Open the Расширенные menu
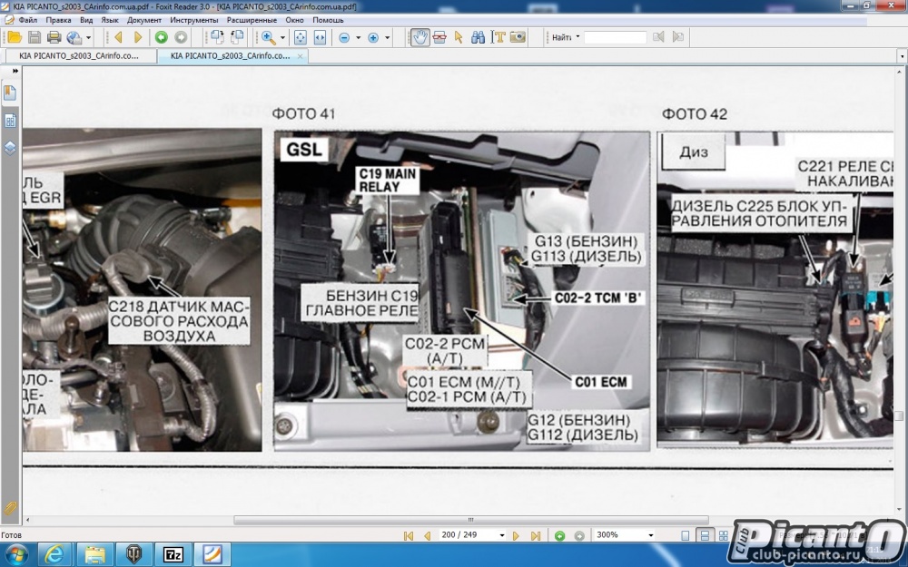Viewport: 908px width, 567px height. (252, 20)
